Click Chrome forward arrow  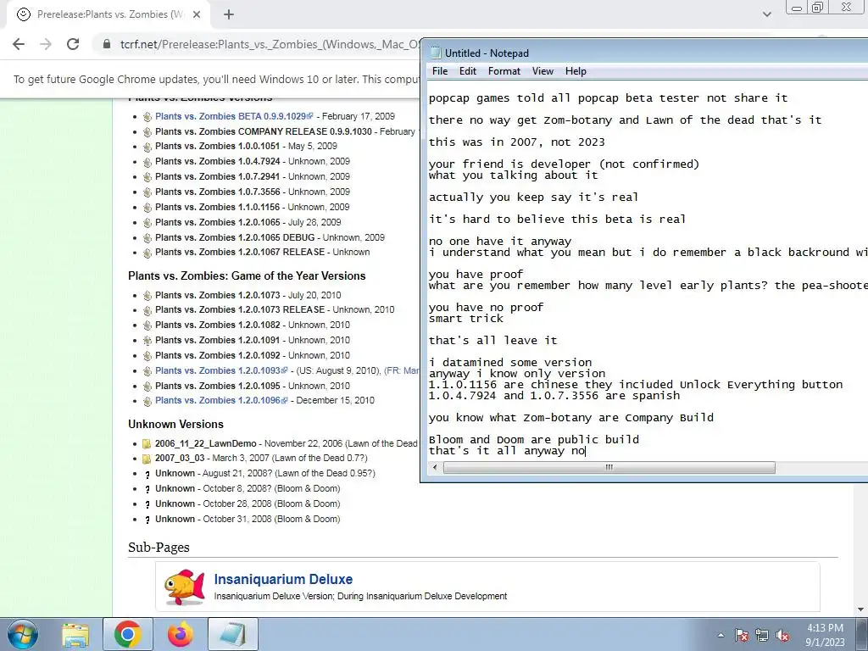click(x=46, y=44)
